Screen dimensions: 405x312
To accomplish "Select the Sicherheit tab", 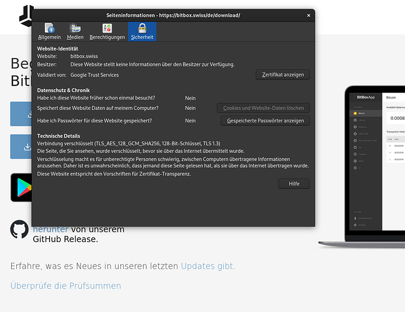I will tap(142, 31).
